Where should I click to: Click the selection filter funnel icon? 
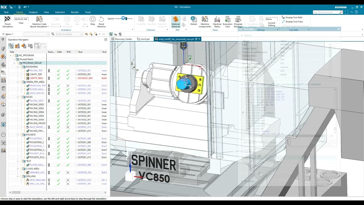coord(53,34)
